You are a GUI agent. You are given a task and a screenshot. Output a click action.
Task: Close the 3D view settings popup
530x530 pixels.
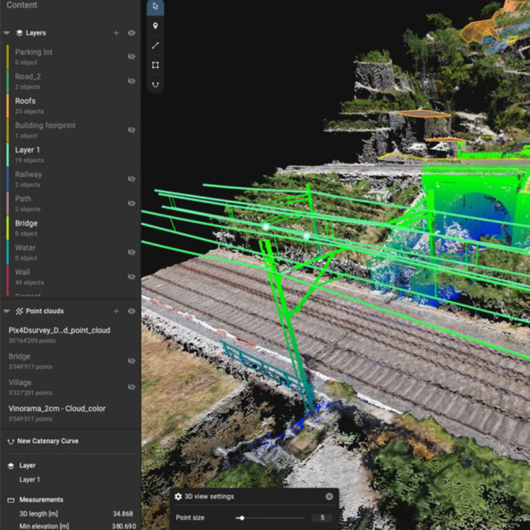[x=329, y=497]
